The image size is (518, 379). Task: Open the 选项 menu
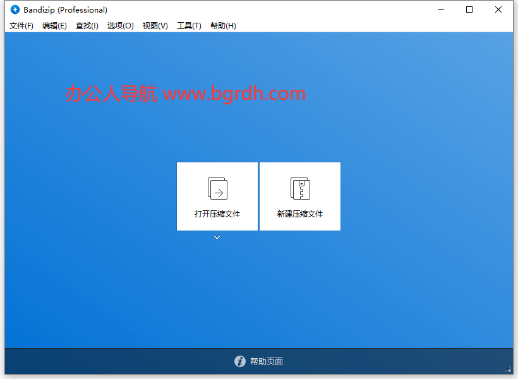(x=120, y=25)
